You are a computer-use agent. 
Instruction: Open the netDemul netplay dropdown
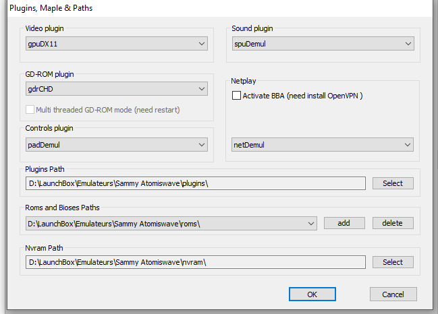click(323, 144)
